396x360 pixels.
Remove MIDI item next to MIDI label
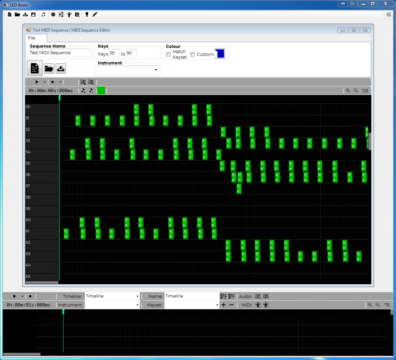pyautogui.click(x=266, y=305)
